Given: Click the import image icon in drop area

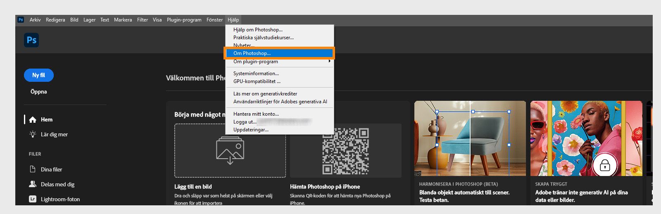Looking at the screenshot, I should (x=230, y=151).
